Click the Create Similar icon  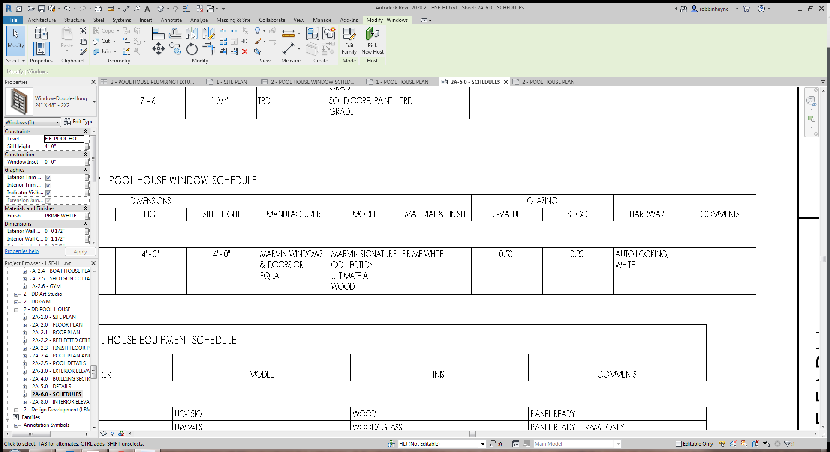point(329,33)
